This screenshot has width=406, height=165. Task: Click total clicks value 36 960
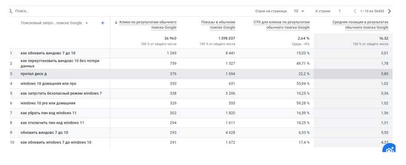pyautogui.click(x=171, y=38)
